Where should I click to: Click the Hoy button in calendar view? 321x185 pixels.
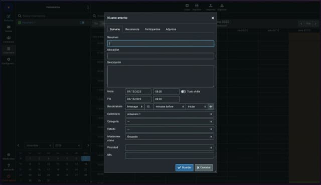point(308,23)
